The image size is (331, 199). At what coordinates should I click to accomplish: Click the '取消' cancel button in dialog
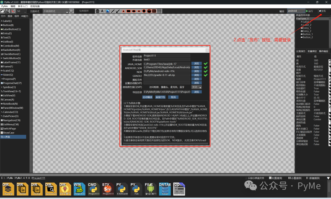173,97
